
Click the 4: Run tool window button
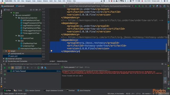pos(8,91)
